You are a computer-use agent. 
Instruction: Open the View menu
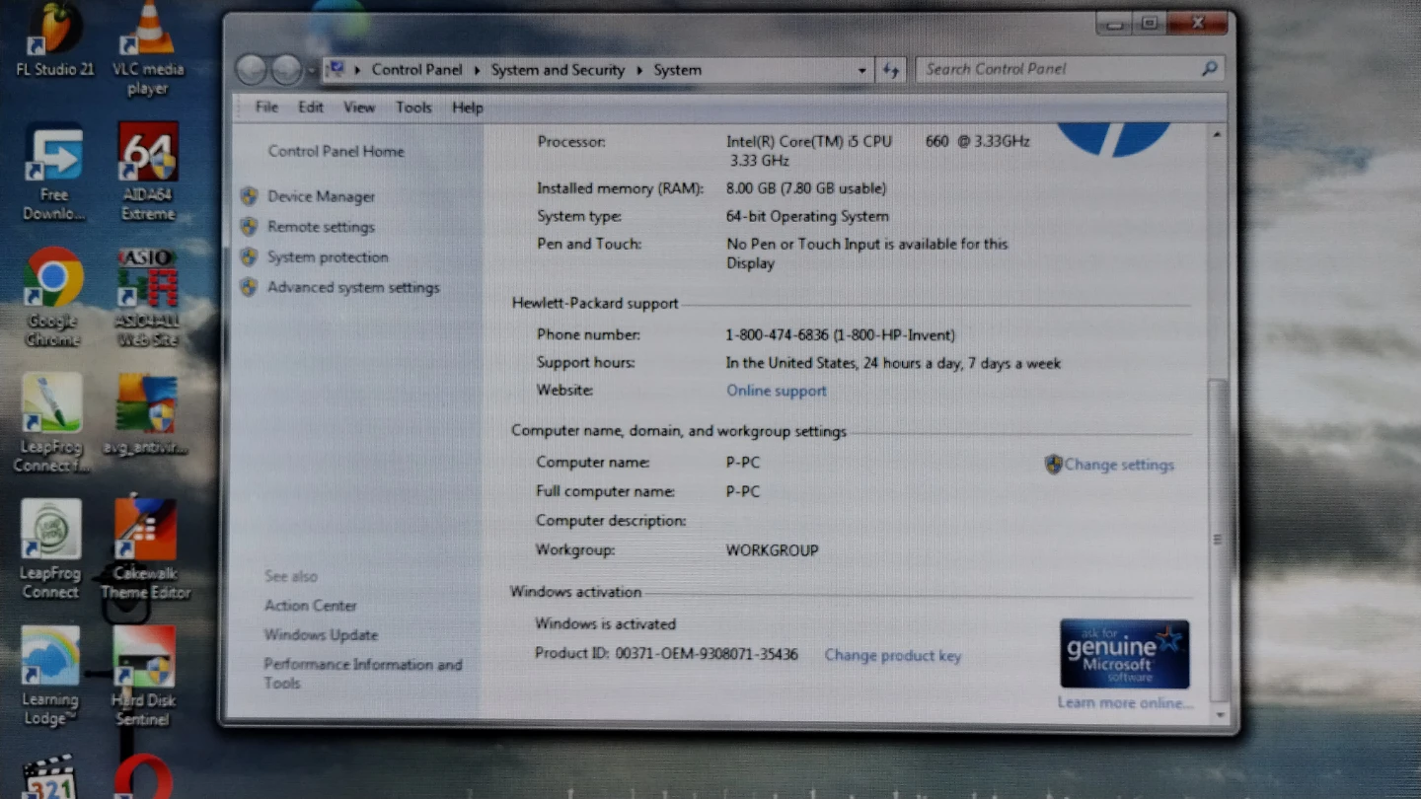pyautogui.click(x=359, y=108)
